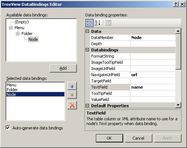Click the Cancel button
Screen dimensions: 187x148
point(139,138)
